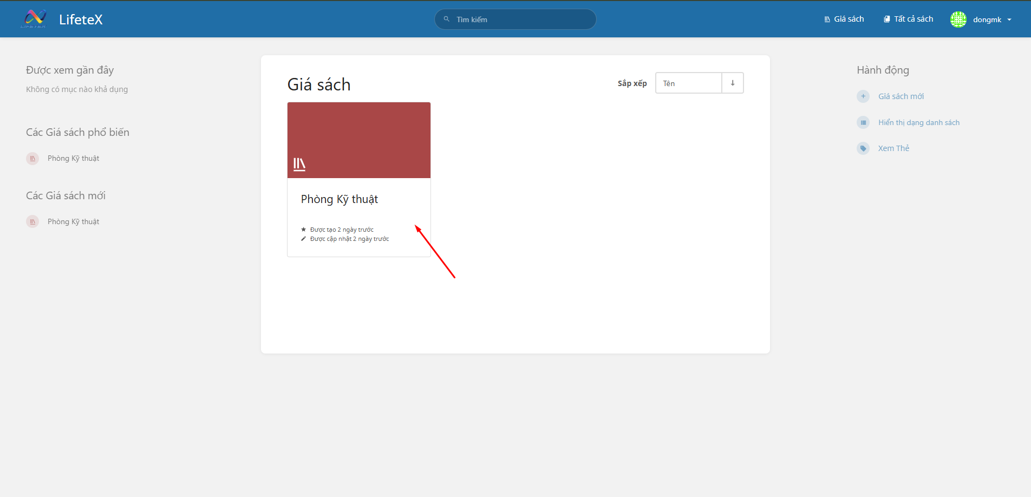Toggle sort direction arrow button

[733, 83]
